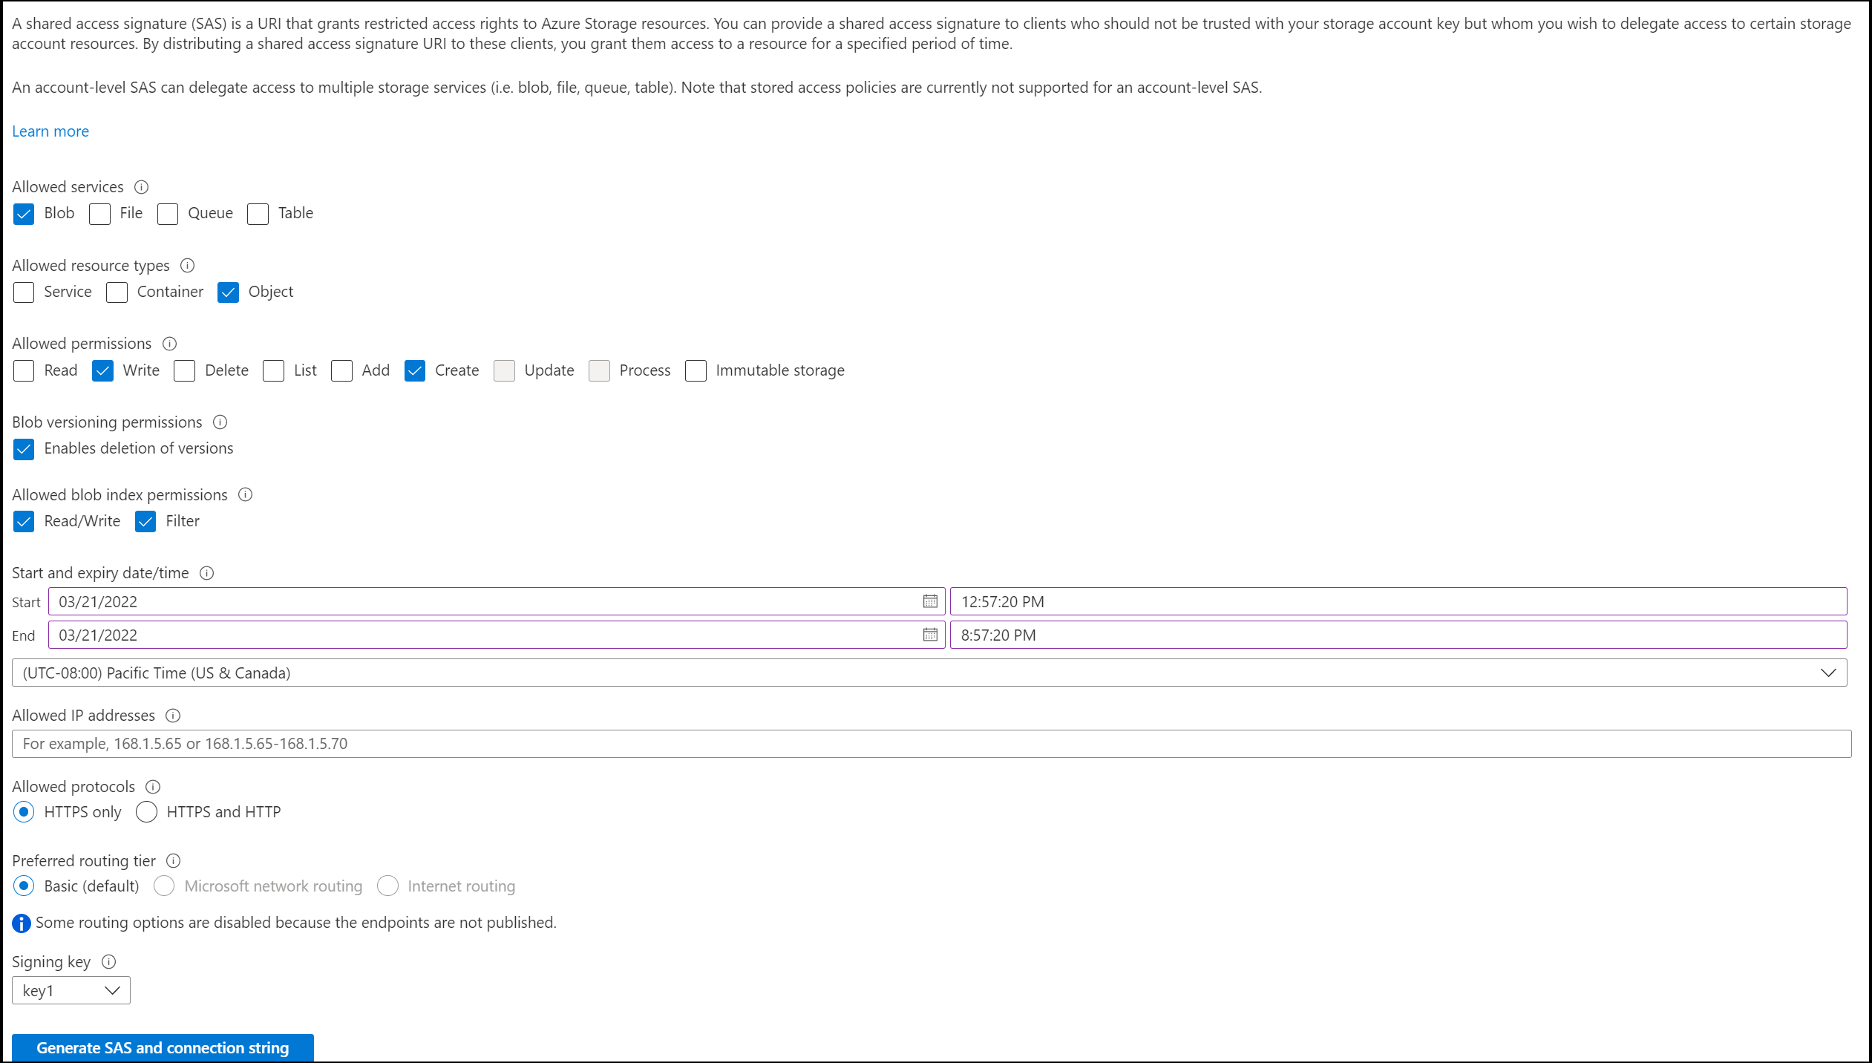Click the calendar icon for End date
The image size is (1872, 1063).
click(931, 634)
